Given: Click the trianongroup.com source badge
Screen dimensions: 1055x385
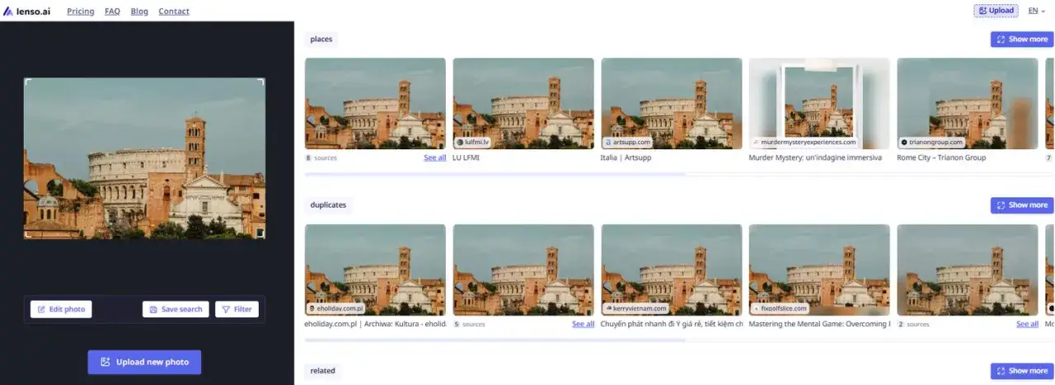Looking at the screenshot, I should coord(931,142).
